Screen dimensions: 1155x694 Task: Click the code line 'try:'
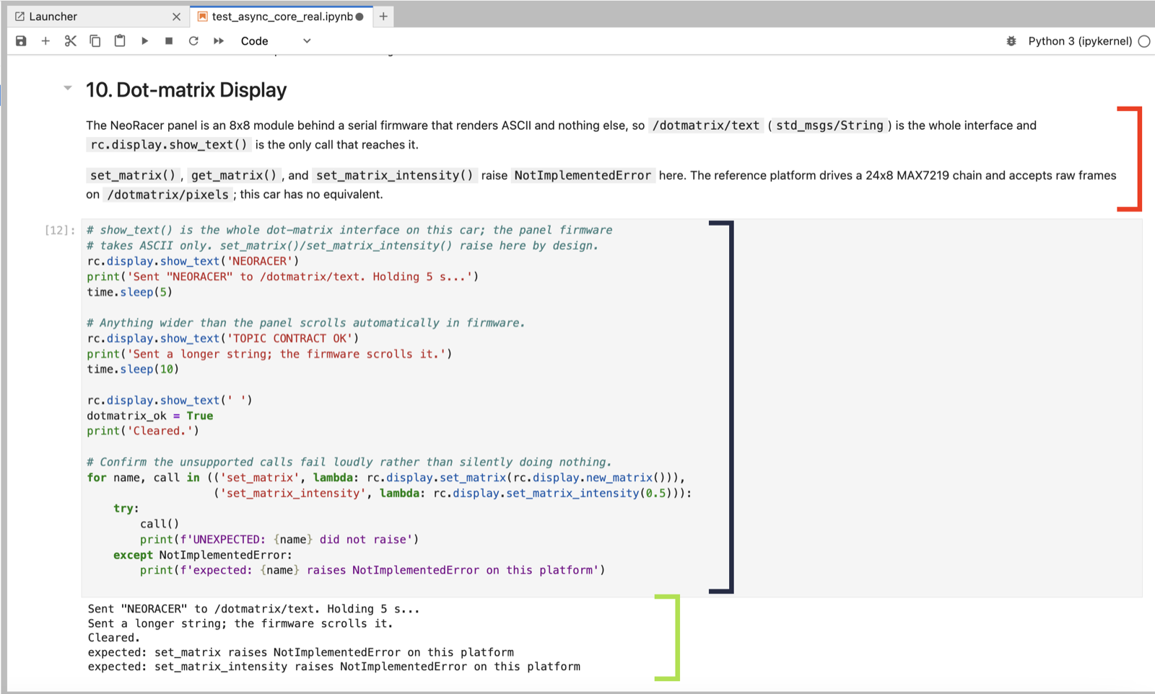point(126,509)
